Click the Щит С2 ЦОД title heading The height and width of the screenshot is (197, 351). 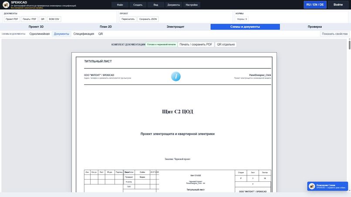pyautogui.click(x=178, y=112)
